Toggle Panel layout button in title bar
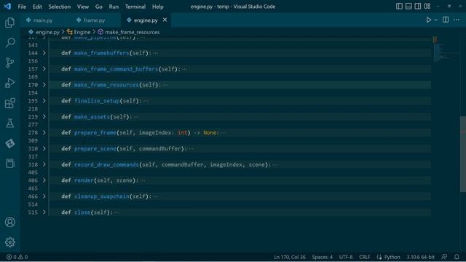The height and width of the screenshot is (262, 466). (408, 7)
